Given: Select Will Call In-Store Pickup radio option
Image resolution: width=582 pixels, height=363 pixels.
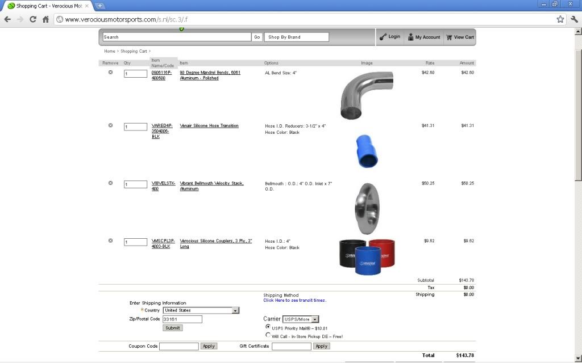Looking at the screenshot, I should [x=268, y=335].
